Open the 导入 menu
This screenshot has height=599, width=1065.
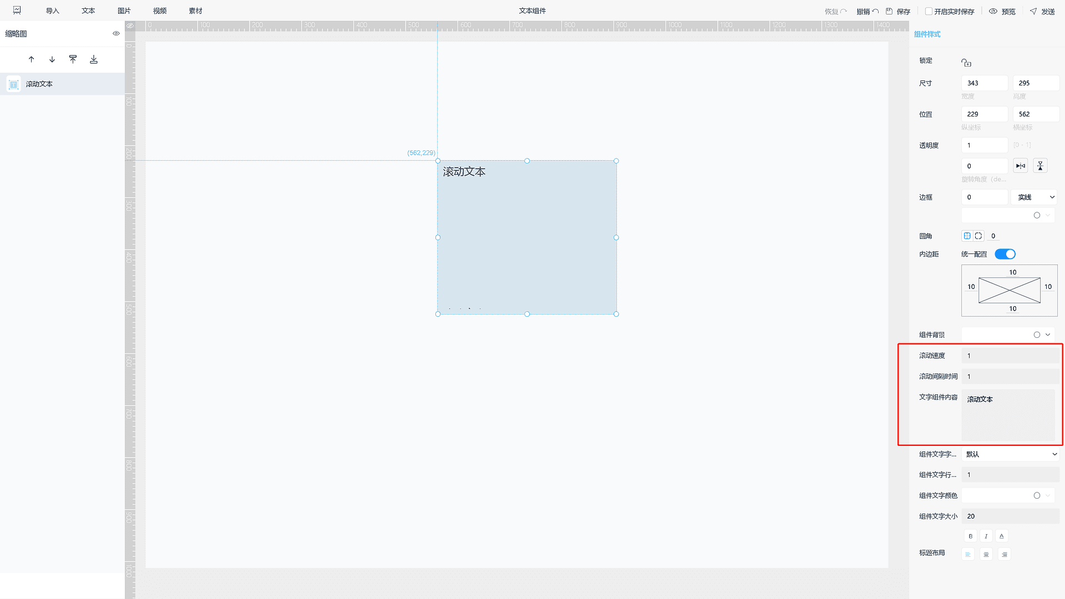pos(52,11)
